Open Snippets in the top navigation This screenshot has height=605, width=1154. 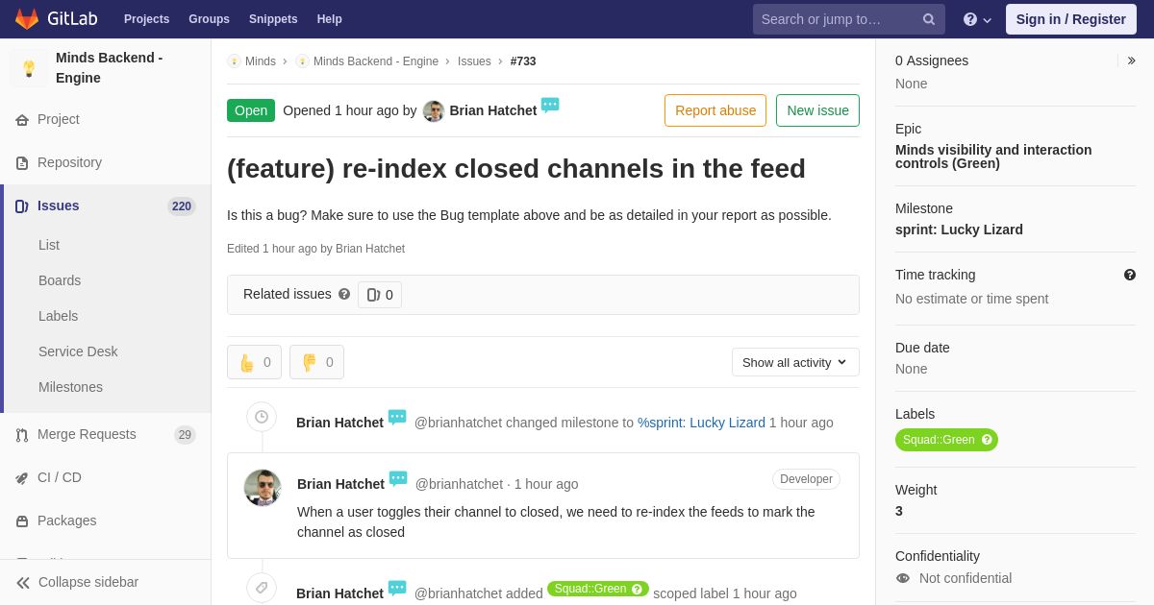click(x=273, y=19)
